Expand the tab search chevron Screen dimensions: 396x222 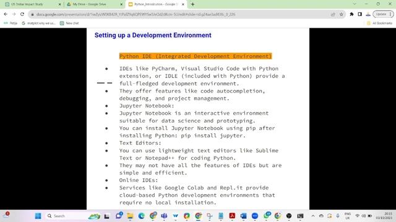(355, 4)
